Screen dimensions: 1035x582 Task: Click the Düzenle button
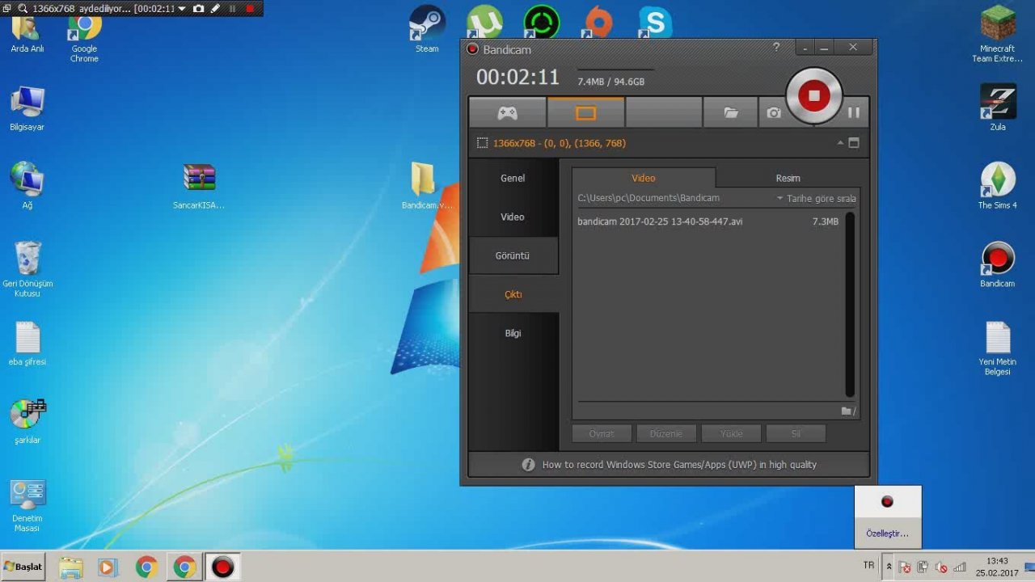pyautogui.click(x=666, y=433)
